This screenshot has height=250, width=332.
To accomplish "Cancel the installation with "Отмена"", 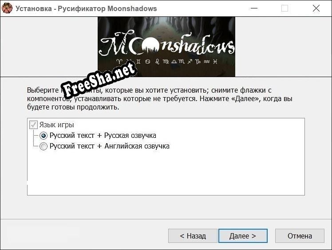I will click(x=300, y=236).
